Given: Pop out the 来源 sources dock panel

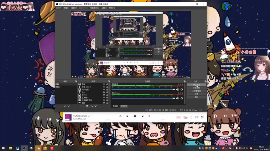Looking at the screenshot, I should tap(109, 81).
